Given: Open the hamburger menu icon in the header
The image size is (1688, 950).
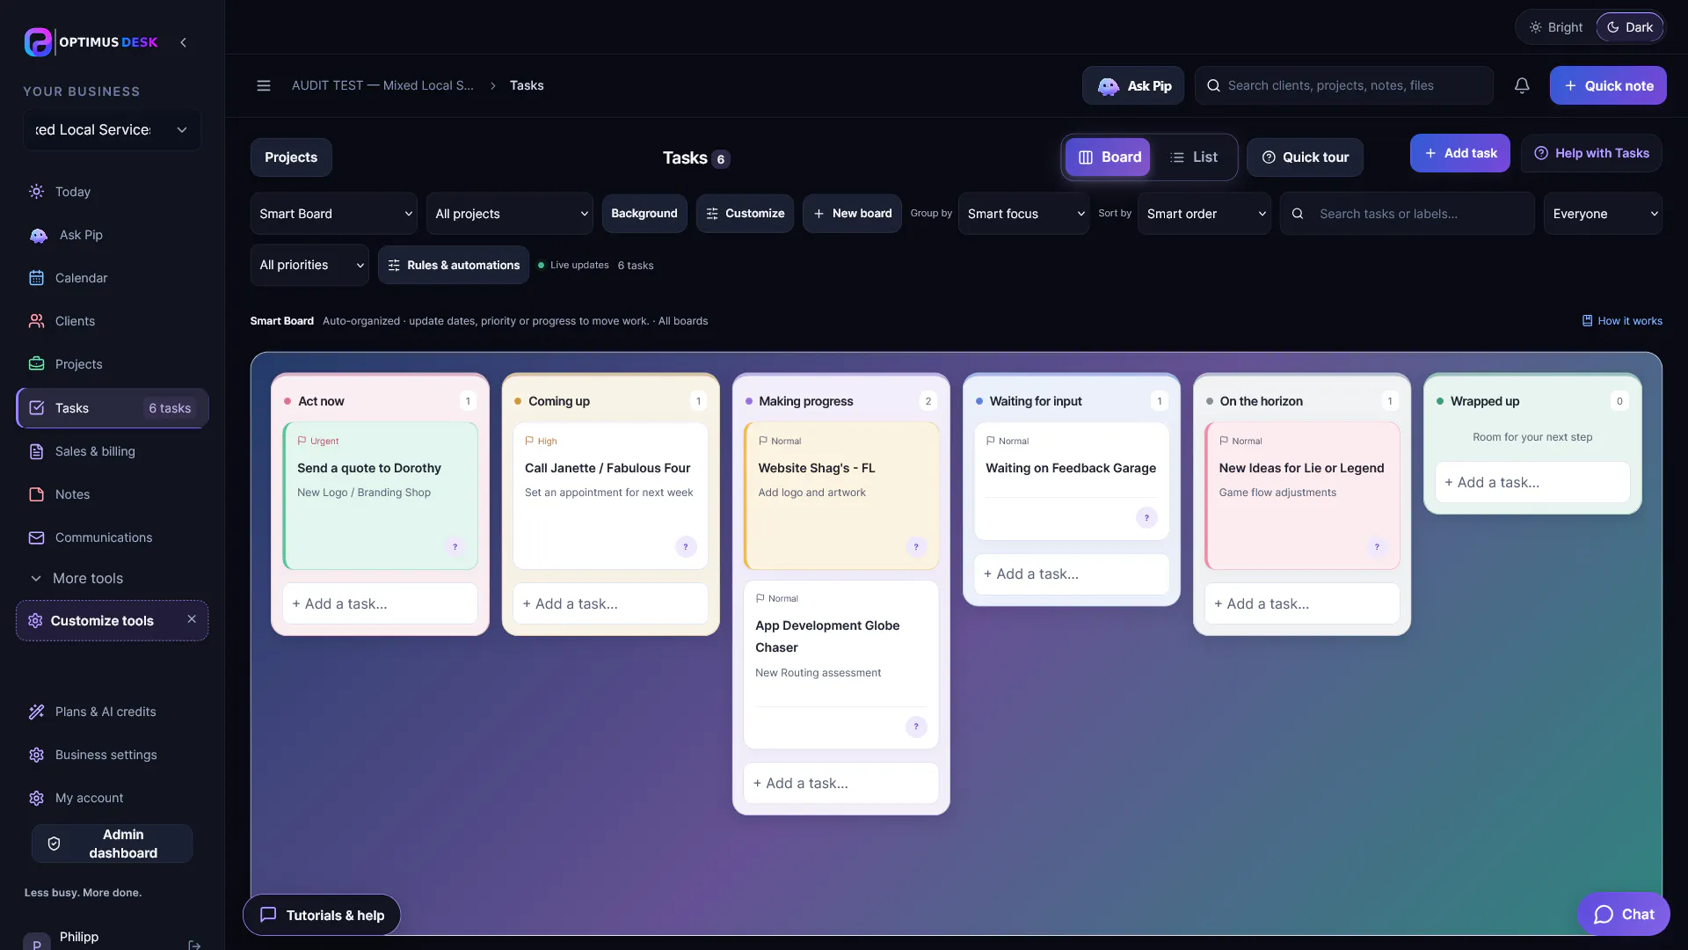Looking at the screenshot, I should 263,85.
